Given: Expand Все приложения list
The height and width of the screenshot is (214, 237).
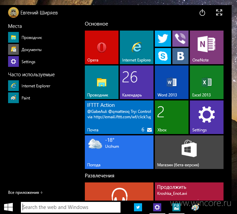Looking at the screenshot, I should pos(26,192).
